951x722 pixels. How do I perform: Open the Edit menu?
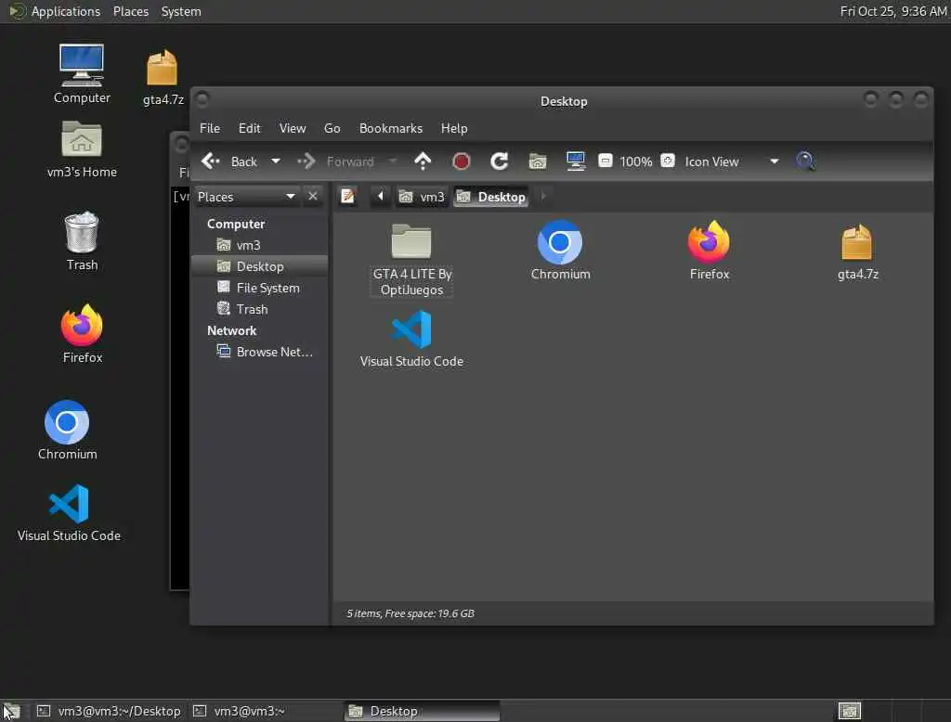pos(249,128)
